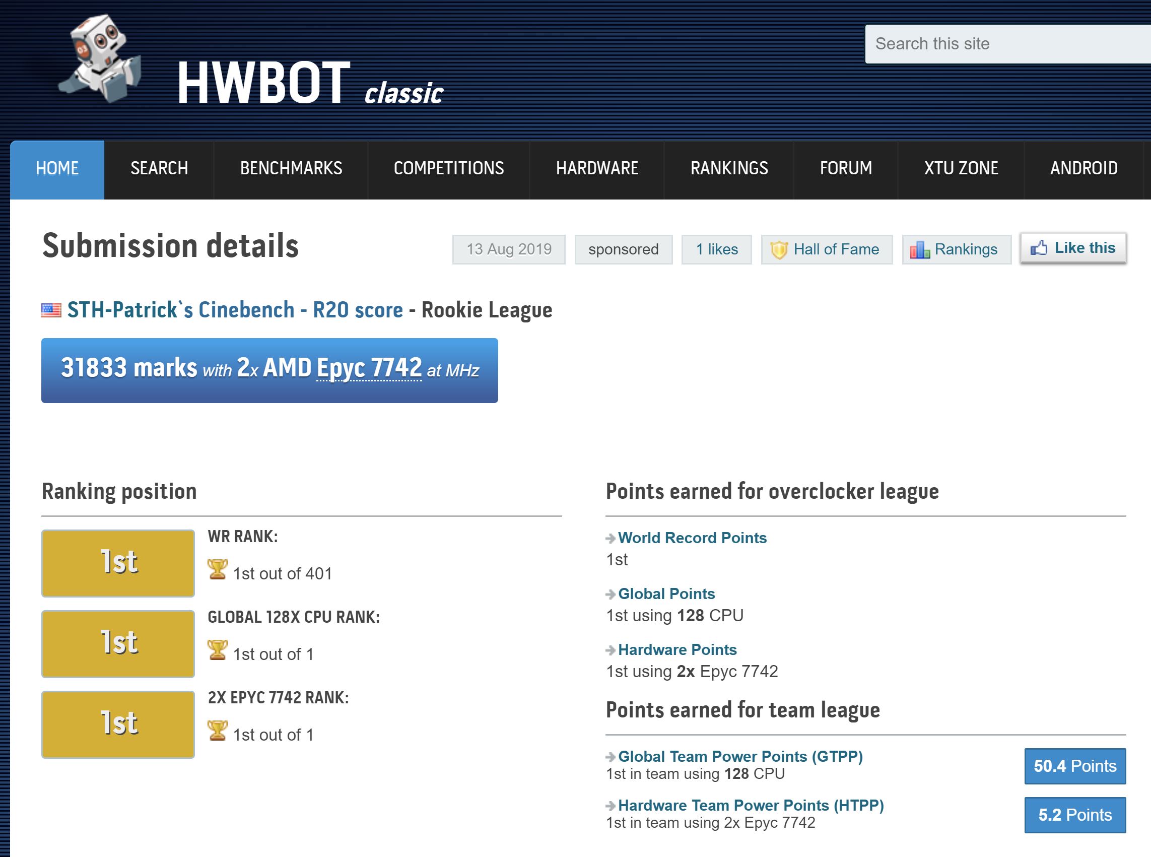Click the Global 128X CPU rank trophy
The width and height of the screenshot is (1151, 857).
(x=217, y=650)
